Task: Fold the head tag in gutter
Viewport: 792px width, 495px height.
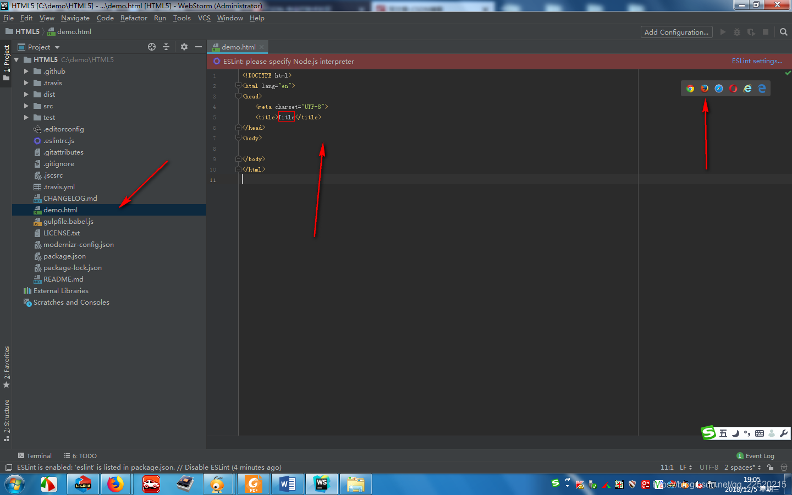Action: (238, 96)
